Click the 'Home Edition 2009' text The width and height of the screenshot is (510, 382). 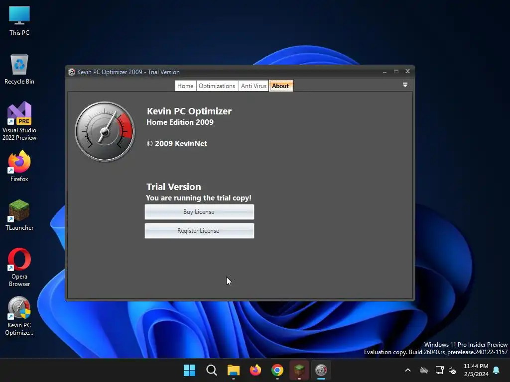[x=180, y=122]
